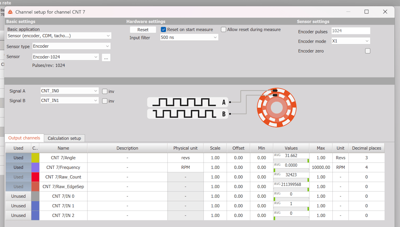The width and height of the screenshot is (400, 227).
Task: Toggle Unused button for CNT 7/IN 1
Action: point(18,206)
